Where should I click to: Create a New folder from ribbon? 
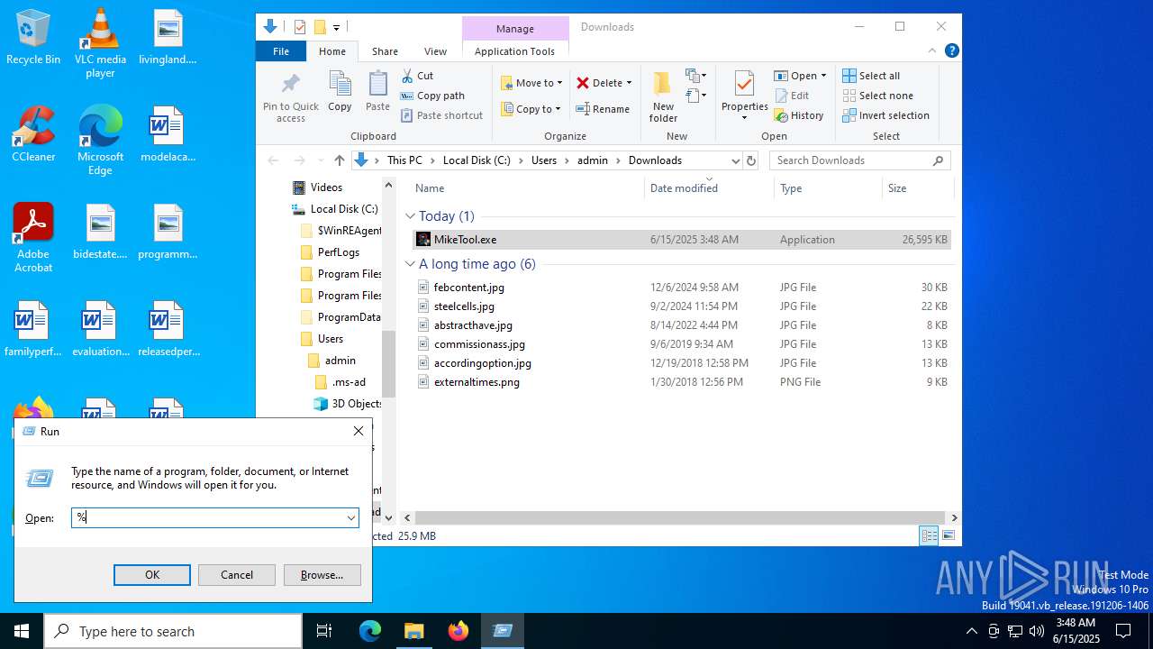(x=663, y=96)
